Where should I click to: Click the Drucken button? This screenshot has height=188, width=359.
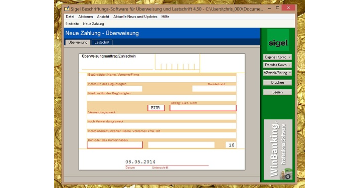pyautogui.click(x=277, y=82)
